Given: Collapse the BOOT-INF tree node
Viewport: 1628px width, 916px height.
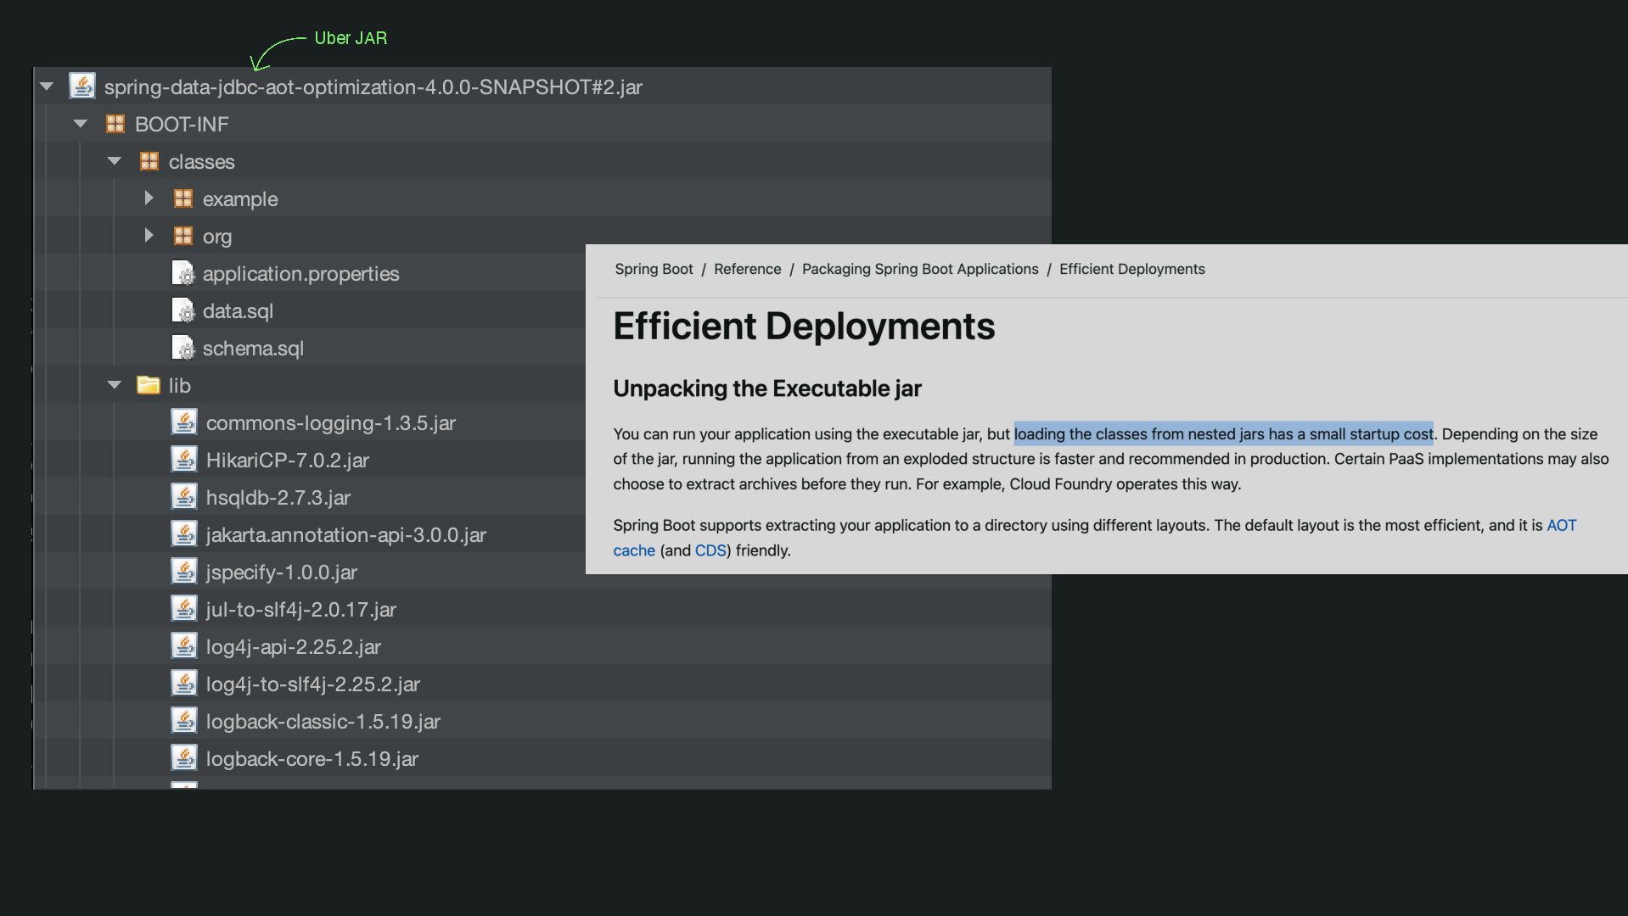Looking at the screenshot, I should click(81, 124).
